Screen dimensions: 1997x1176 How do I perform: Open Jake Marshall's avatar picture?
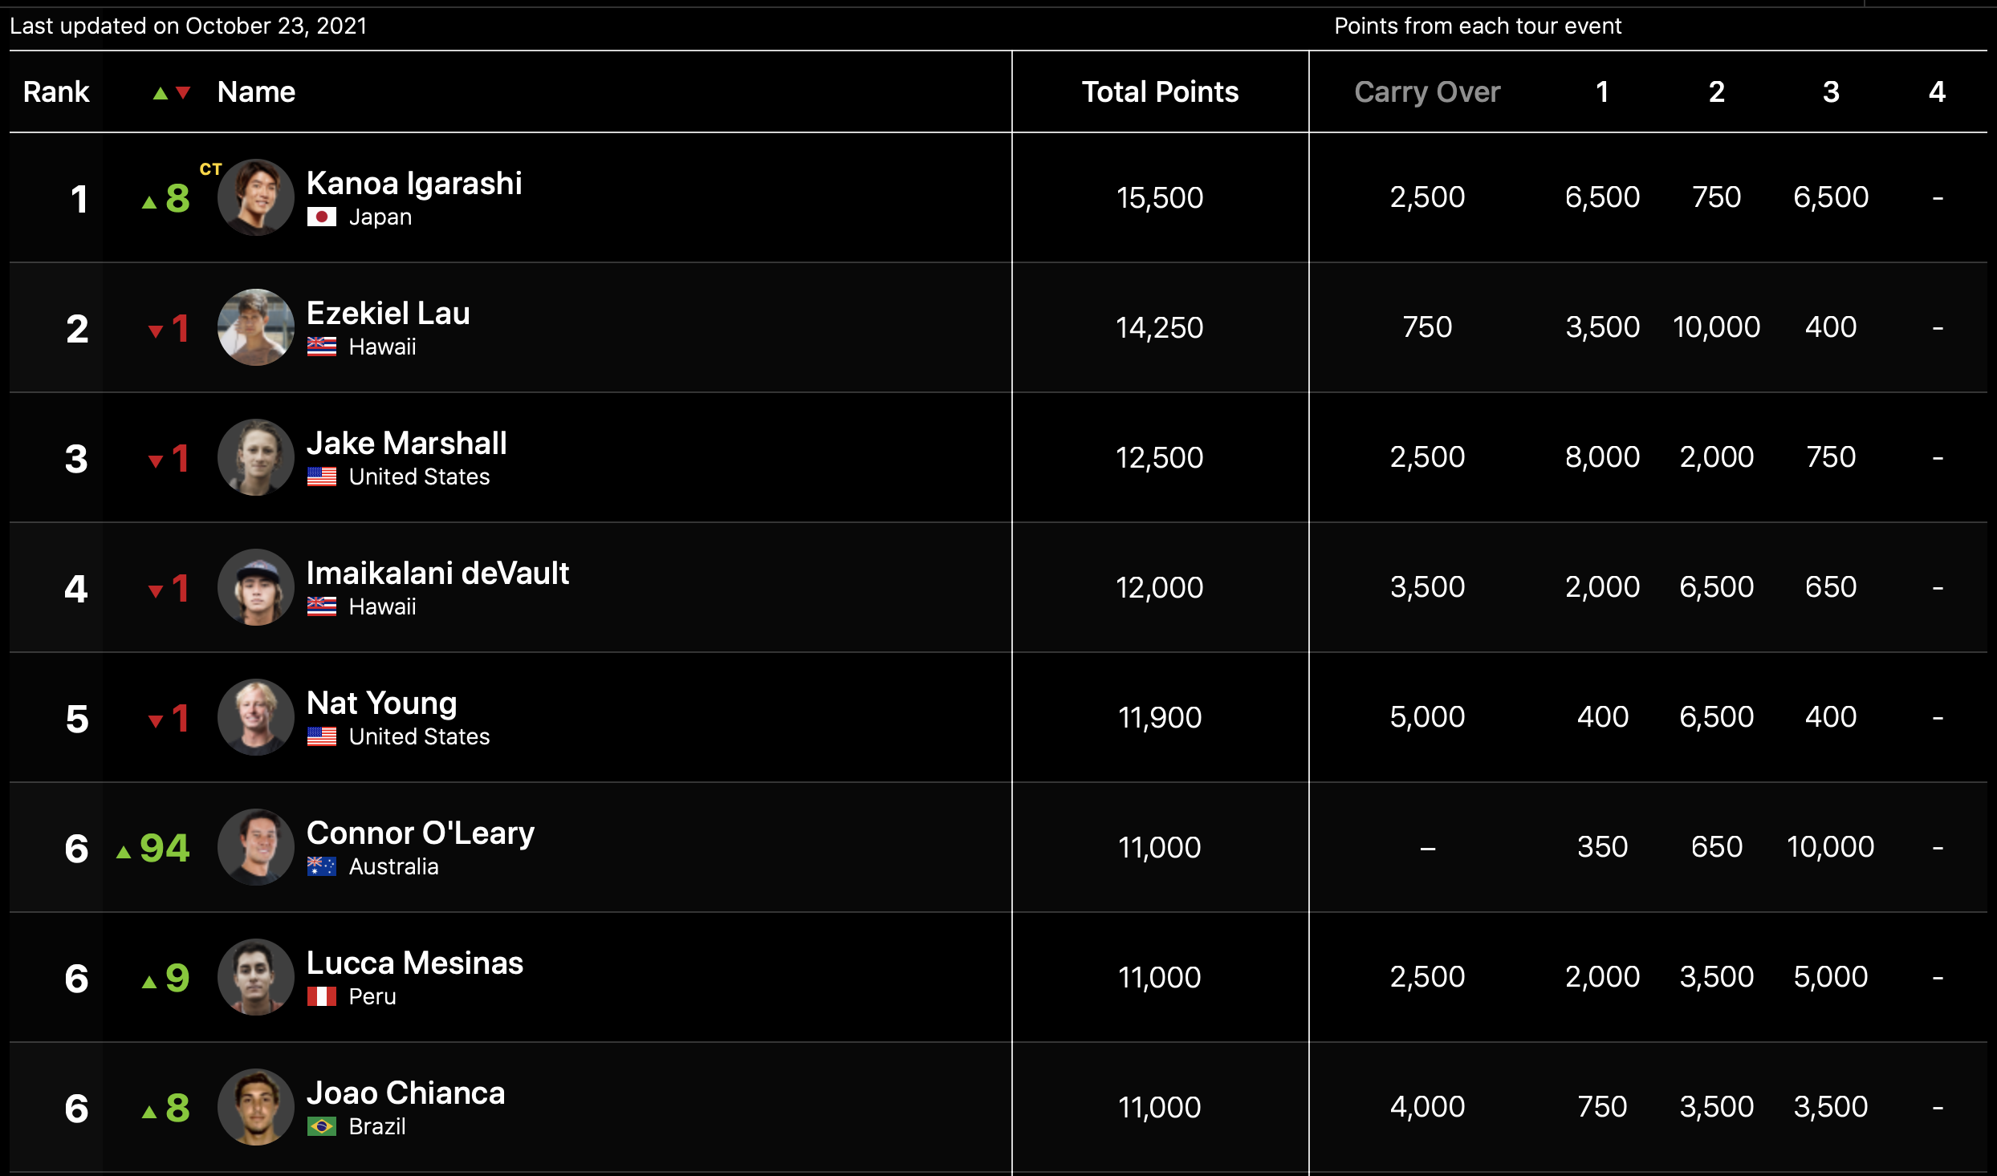click(255, 457)
